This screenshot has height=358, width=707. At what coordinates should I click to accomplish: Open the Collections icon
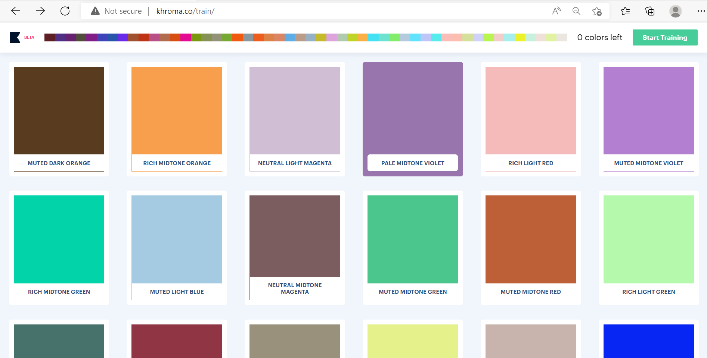[650, 11]
